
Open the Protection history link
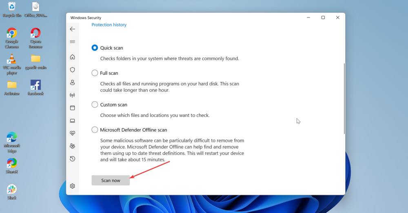point(109,25)
